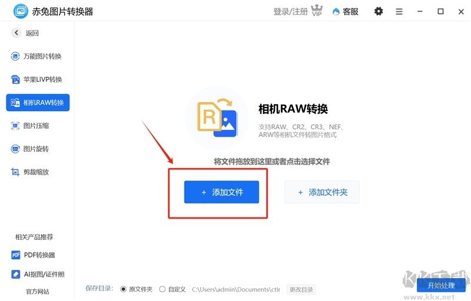Click the VIP crown icon
Screen dimensions: 471x301
317,11
